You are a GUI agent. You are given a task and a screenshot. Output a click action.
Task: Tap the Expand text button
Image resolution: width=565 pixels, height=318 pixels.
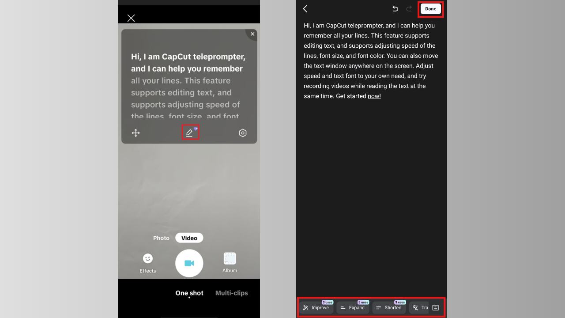(353, 307)
